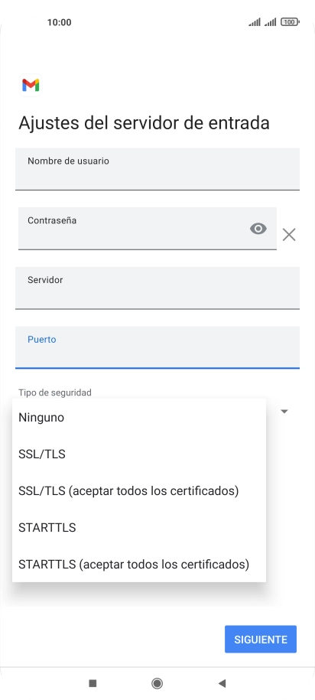Tap the clock time in status bar
315x700 pixels.
point(60,22)
